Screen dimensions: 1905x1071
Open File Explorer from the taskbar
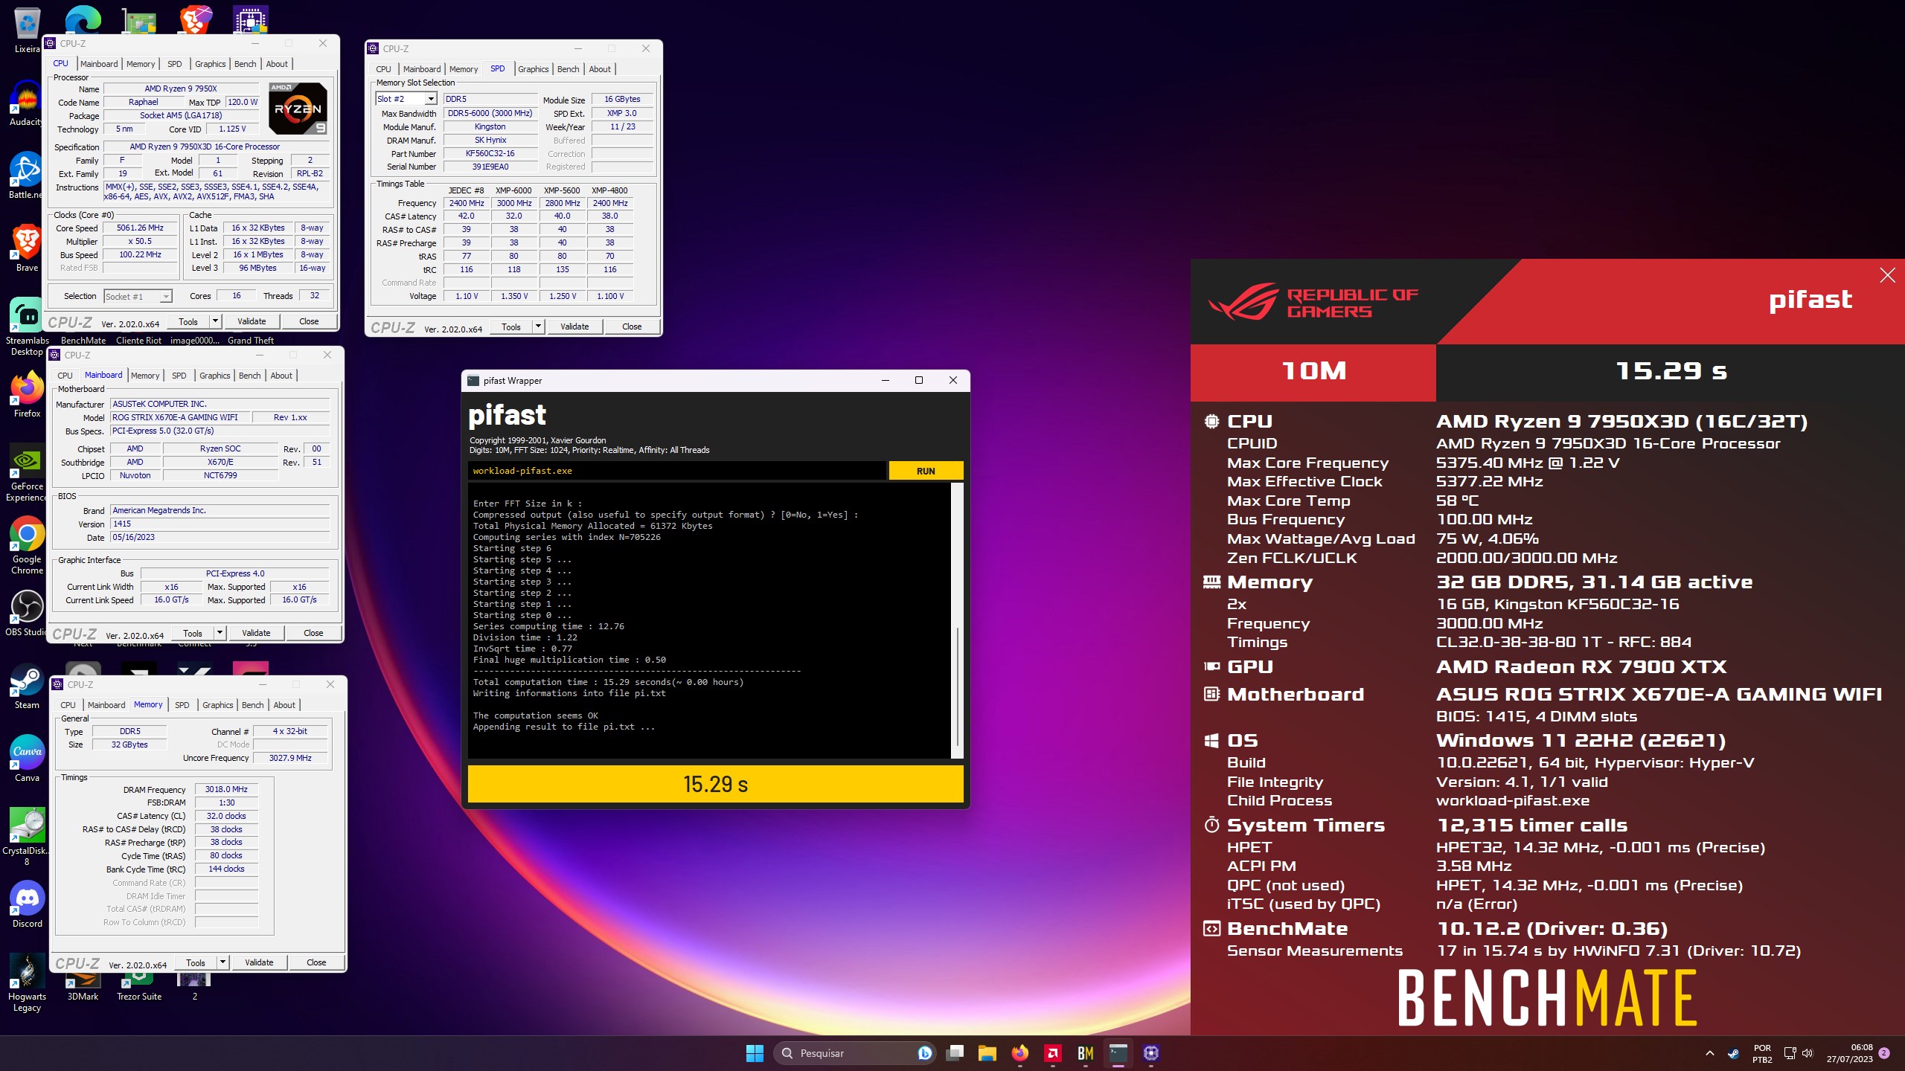(x=987, y=1053)
